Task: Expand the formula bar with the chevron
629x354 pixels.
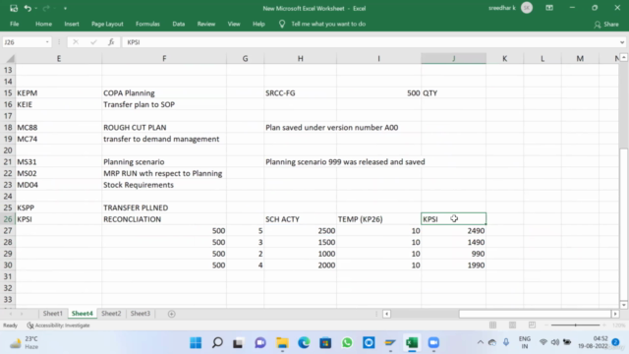Action: tap(622, 42)
